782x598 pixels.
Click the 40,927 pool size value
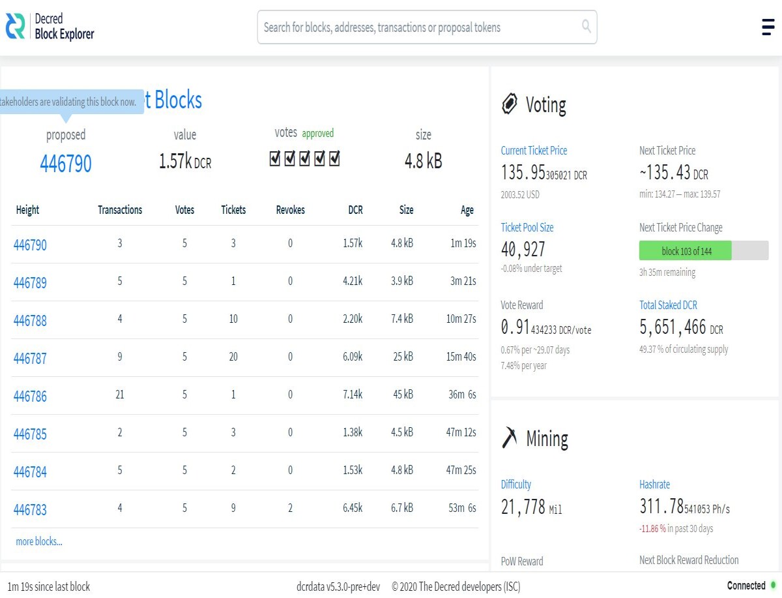pyautogui.click(x=523, y=249)
